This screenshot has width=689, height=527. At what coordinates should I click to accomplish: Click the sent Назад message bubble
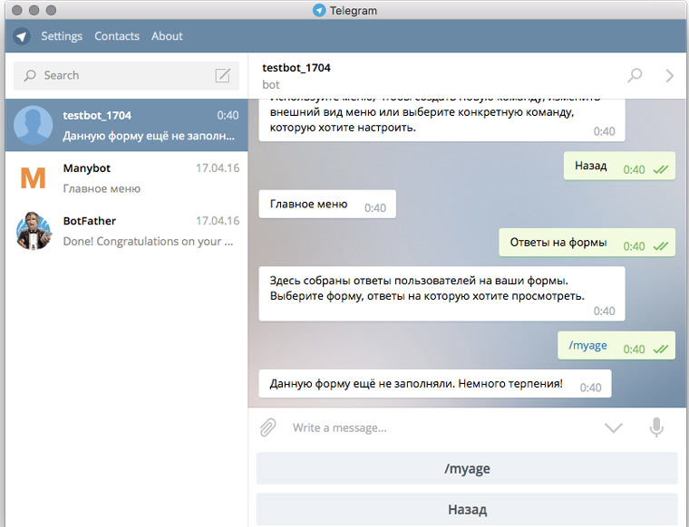tap(619, 166)
